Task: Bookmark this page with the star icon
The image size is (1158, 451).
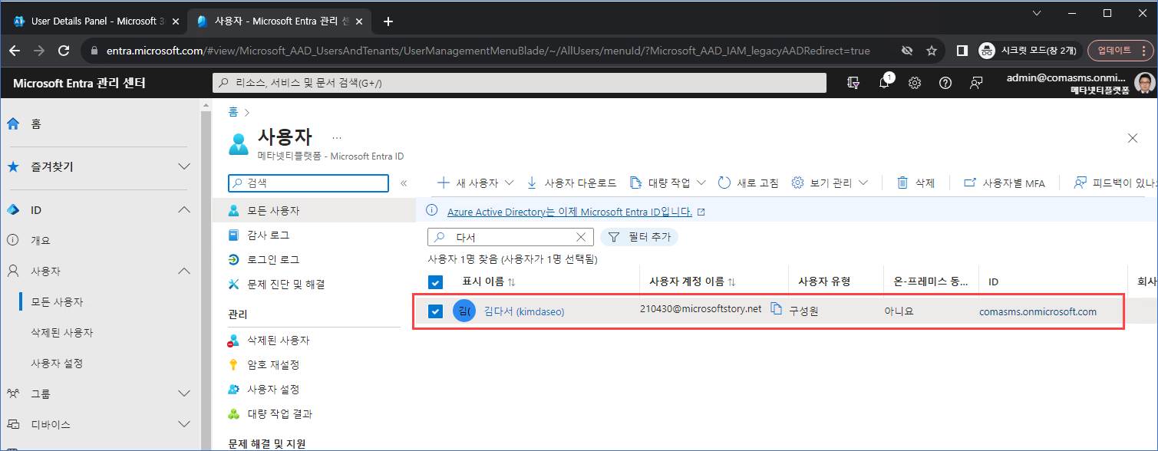Action: [x=932, y=51]
